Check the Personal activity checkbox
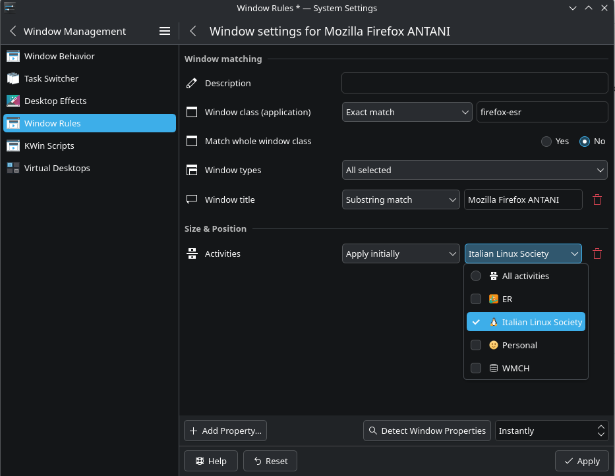Image resolution: width=615 pixels, height=476 pixels. (476, 345)
